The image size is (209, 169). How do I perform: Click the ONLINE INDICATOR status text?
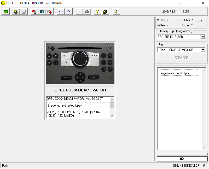click(186, 166)
